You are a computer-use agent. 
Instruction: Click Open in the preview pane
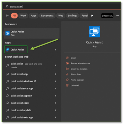point(73,58)
